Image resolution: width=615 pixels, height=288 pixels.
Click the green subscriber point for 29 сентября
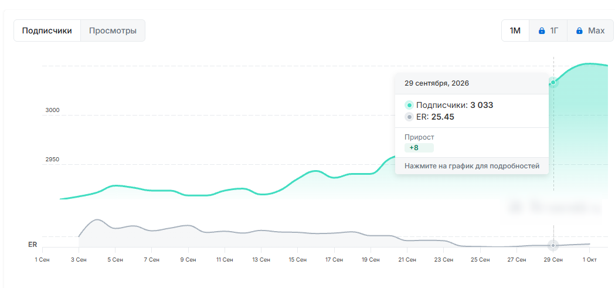pyautogui.click(x=553, y=82)
